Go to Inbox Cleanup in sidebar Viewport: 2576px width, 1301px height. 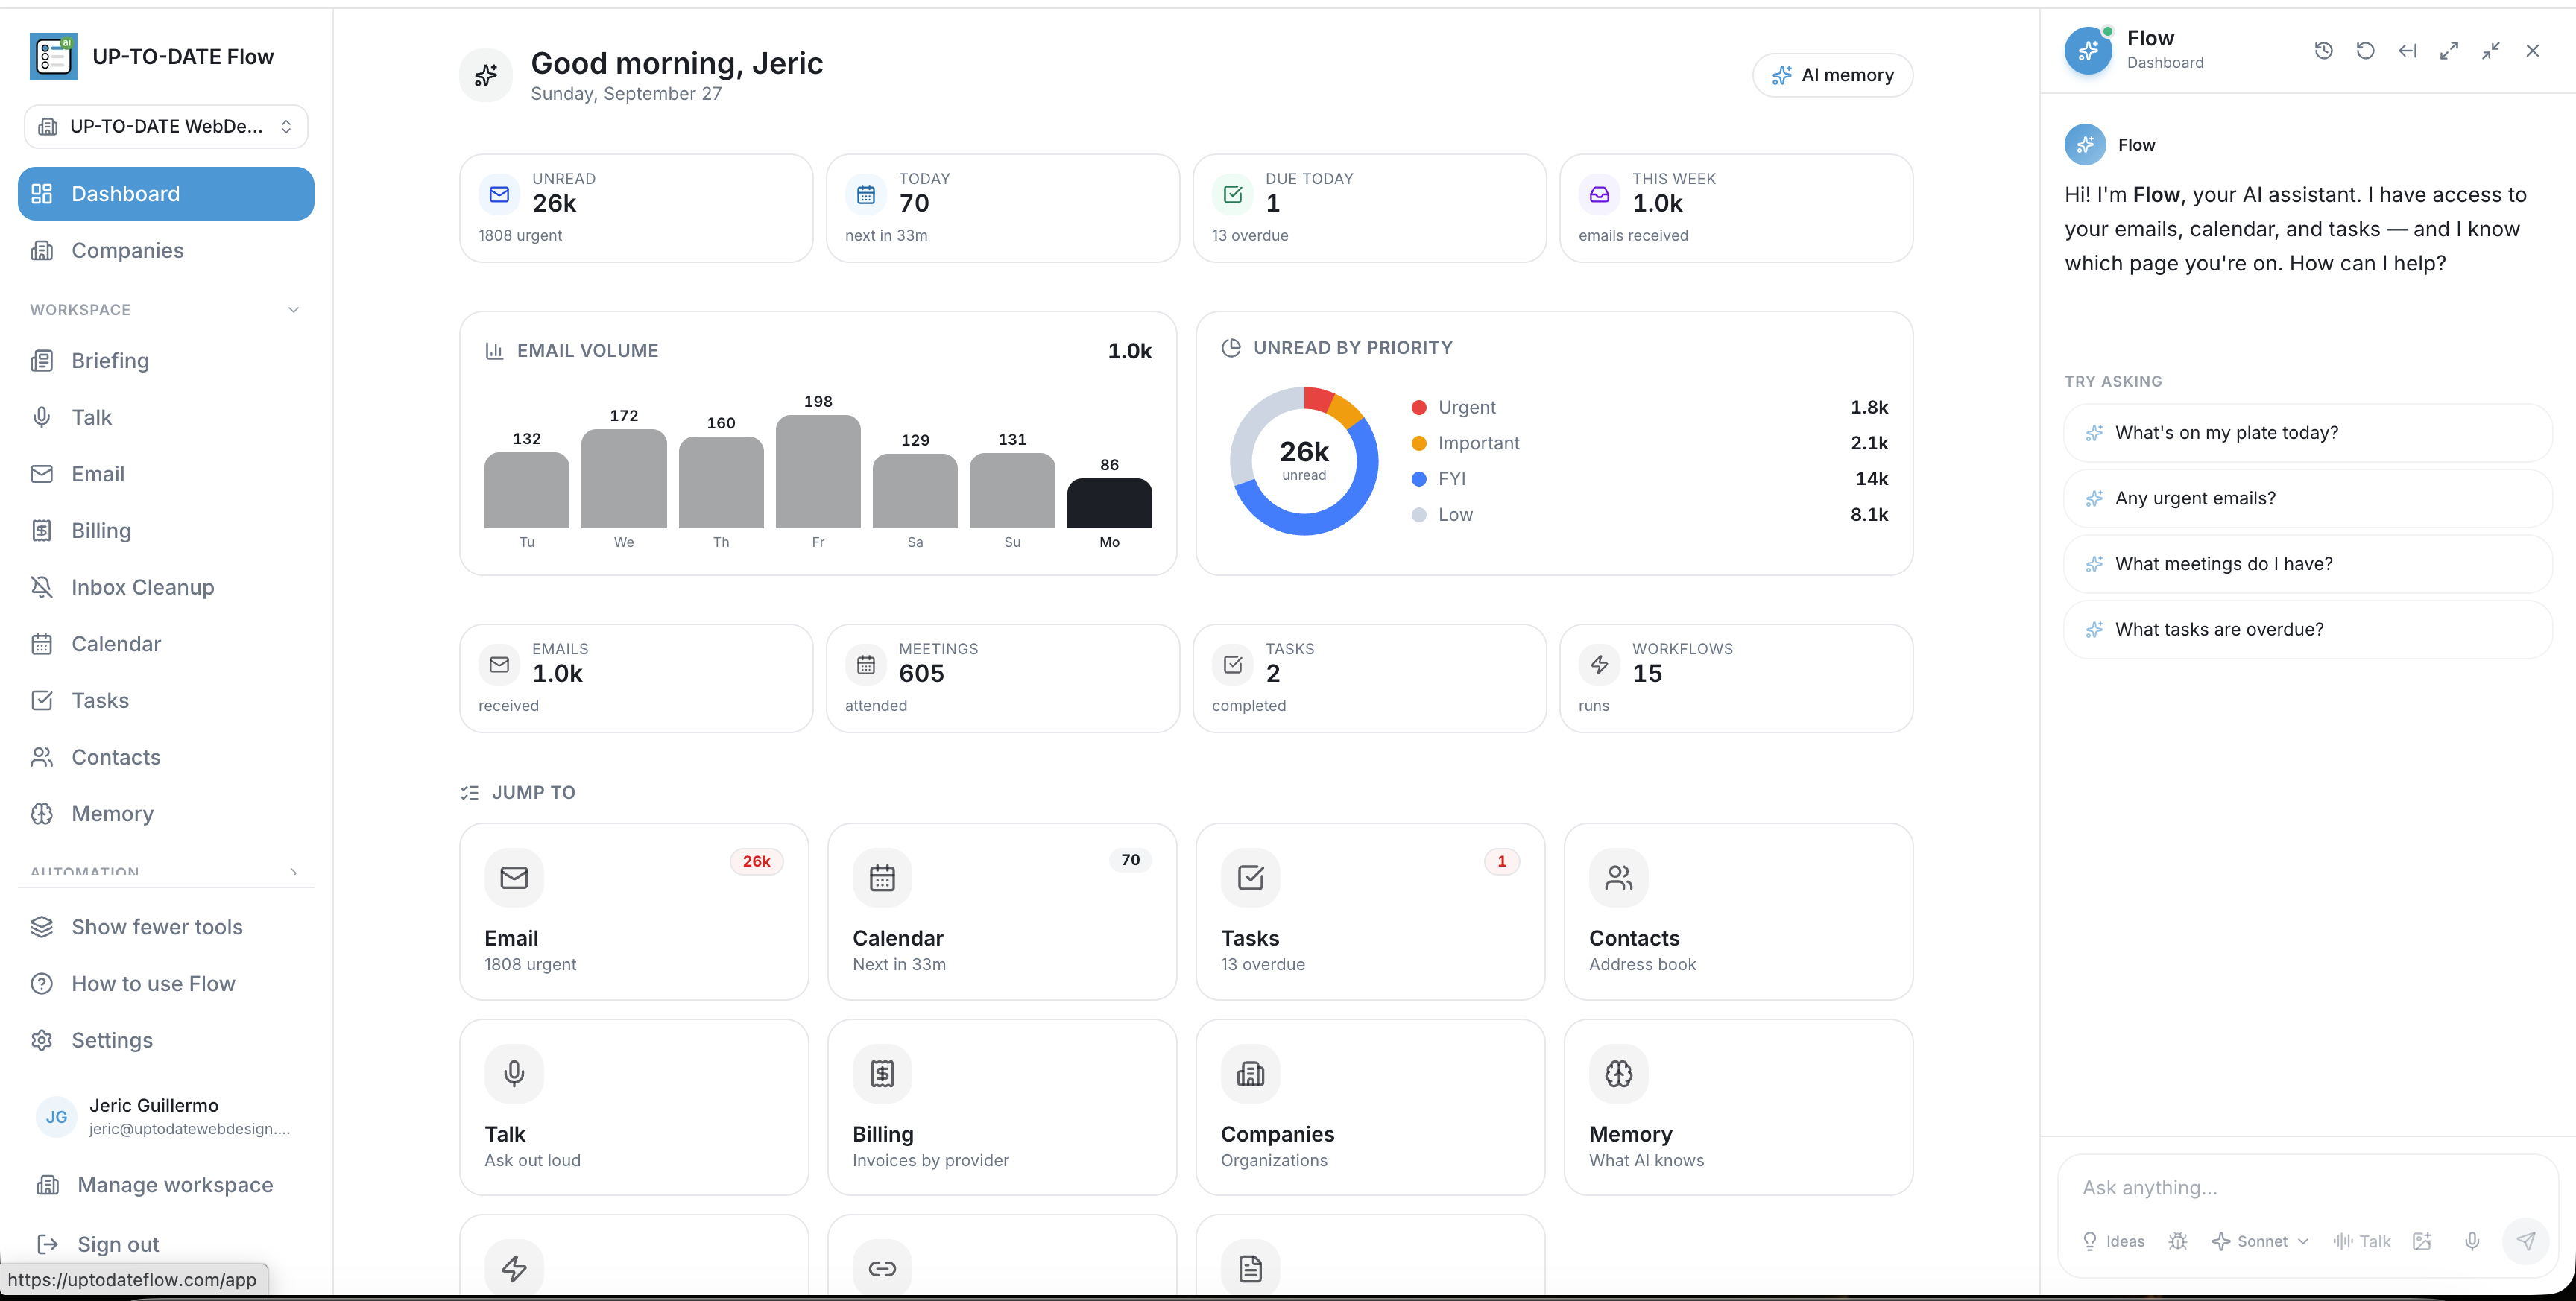point(166,588)
